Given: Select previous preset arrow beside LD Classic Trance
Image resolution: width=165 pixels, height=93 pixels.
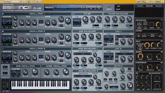Looking at the screenshot, I should 81,8.
